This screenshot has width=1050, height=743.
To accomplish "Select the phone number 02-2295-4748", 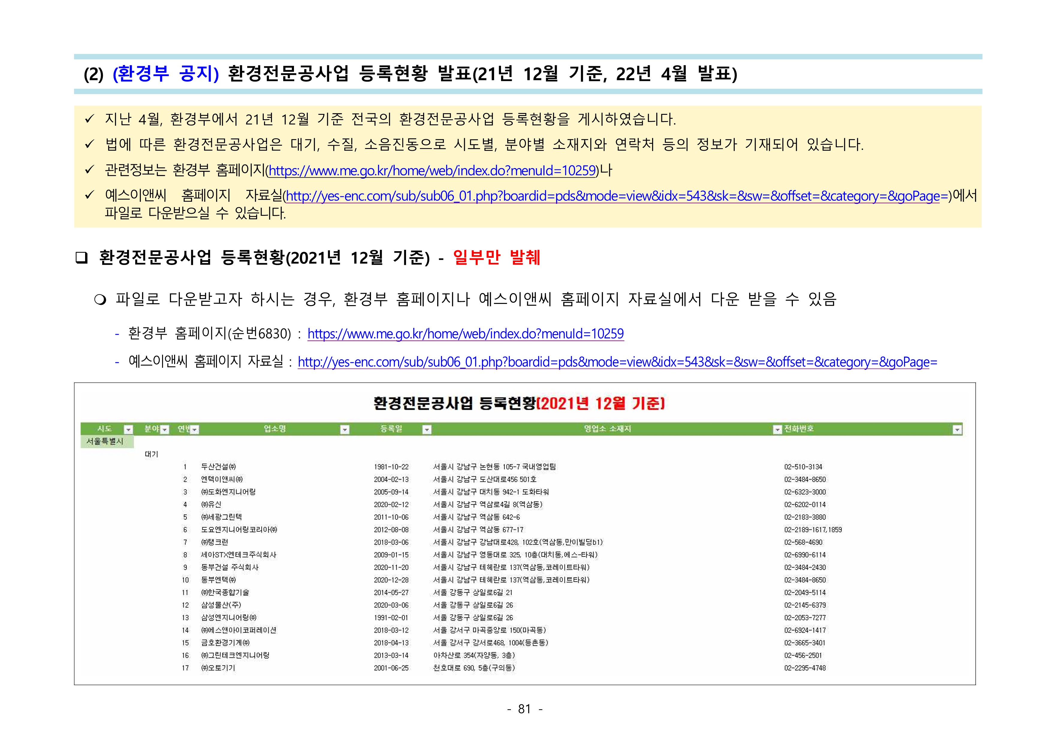I will coord(805,668).
